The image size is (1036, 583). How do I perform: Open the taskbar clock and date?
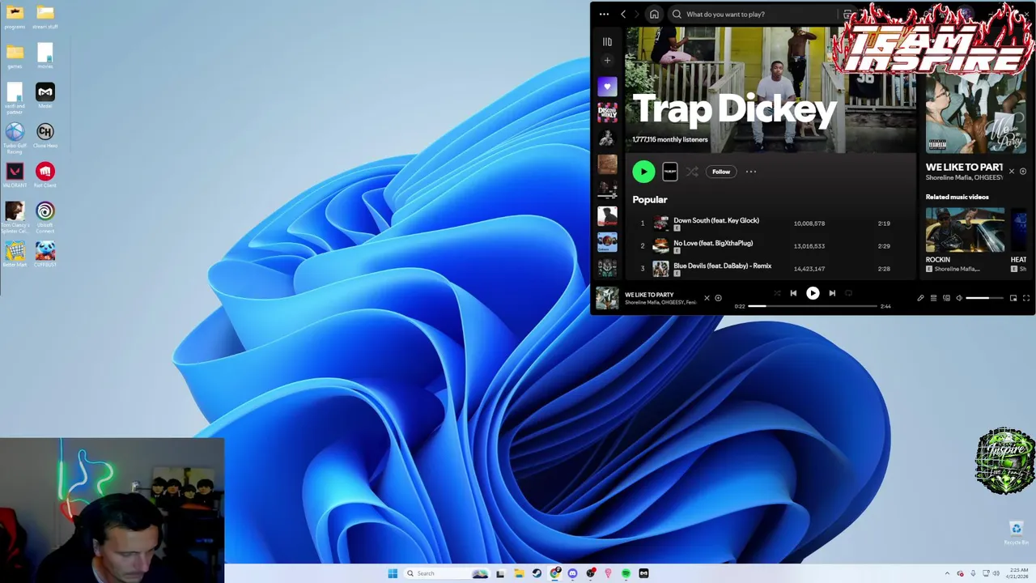click(x=1017, y=573)
